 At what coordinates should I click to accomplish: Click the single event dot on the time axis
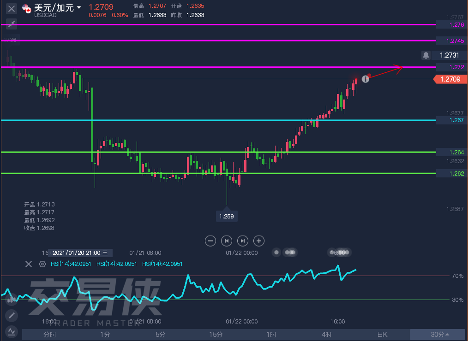pos(276,253)
